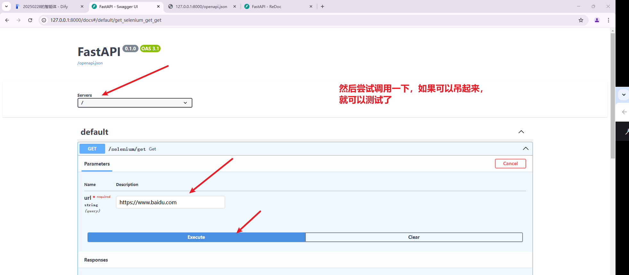The height and width of the screenshot is (275, 629).
Task: Select the Parameters tab
Action: click(x=97, y=164)
